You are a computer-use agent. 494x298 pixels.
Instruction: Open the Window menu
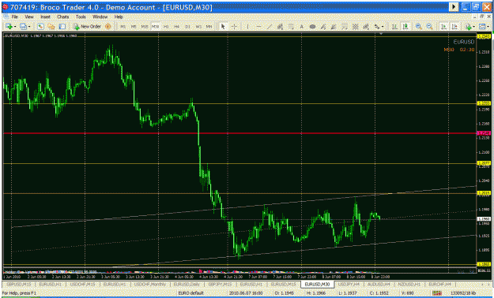tap(100, 17)
